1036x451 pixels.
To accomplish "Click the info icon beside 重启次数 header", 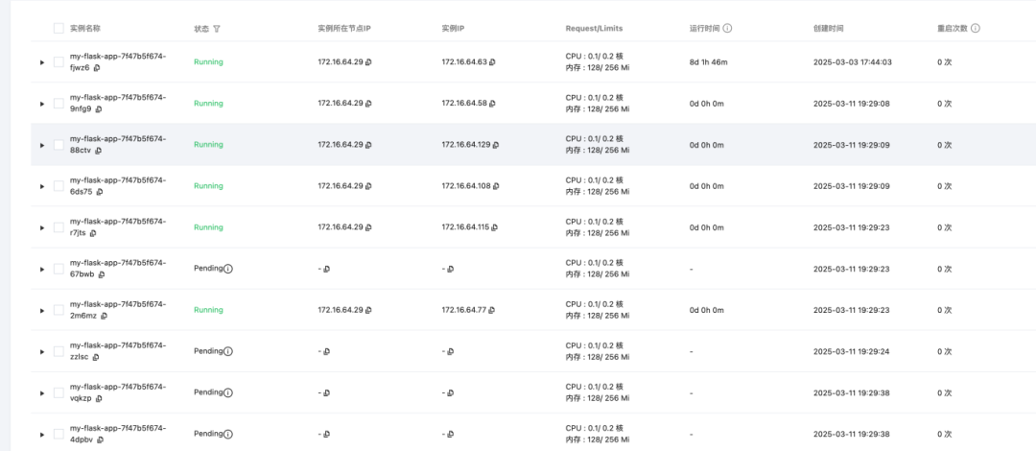I will [976, 29].
